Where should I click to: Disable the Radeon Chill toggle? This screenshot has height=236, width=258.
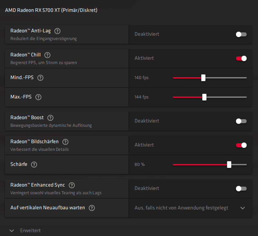coord(241,58)
